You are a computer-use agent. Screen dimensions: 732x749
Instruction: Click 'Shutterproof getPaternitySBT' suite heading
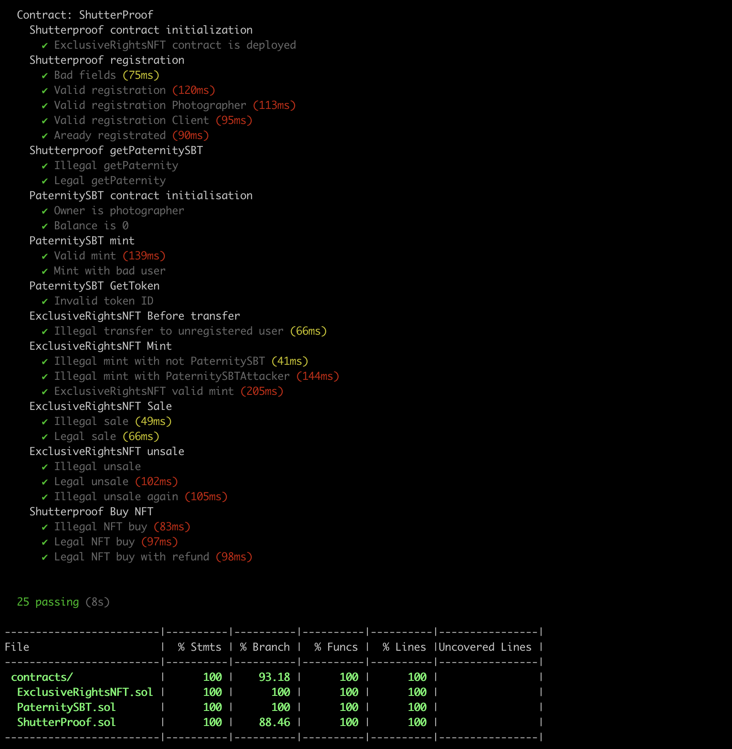(x=116, y=151)
